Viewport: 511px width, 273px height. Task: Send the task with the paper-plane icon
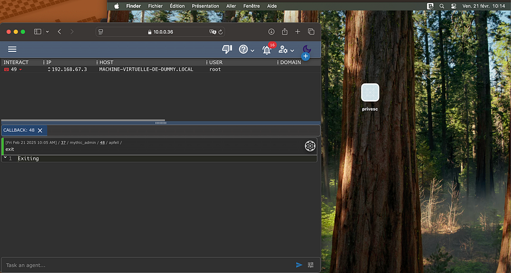coord(299,265)
